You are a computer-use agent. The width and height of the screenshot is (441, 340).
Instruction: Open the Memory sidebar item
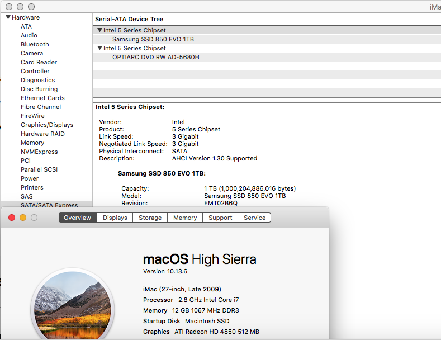[32, 143]
